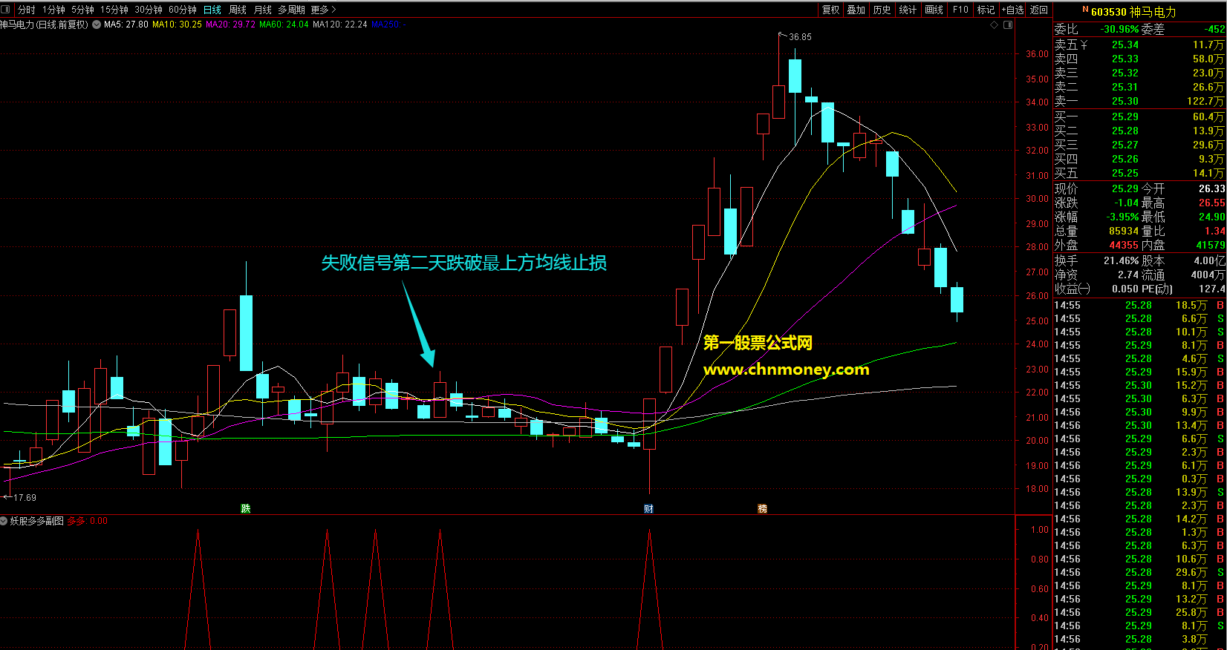Toggle the left panel layout icon
The width and height of the screenshot is (1227, 650).
coord(7,10)
